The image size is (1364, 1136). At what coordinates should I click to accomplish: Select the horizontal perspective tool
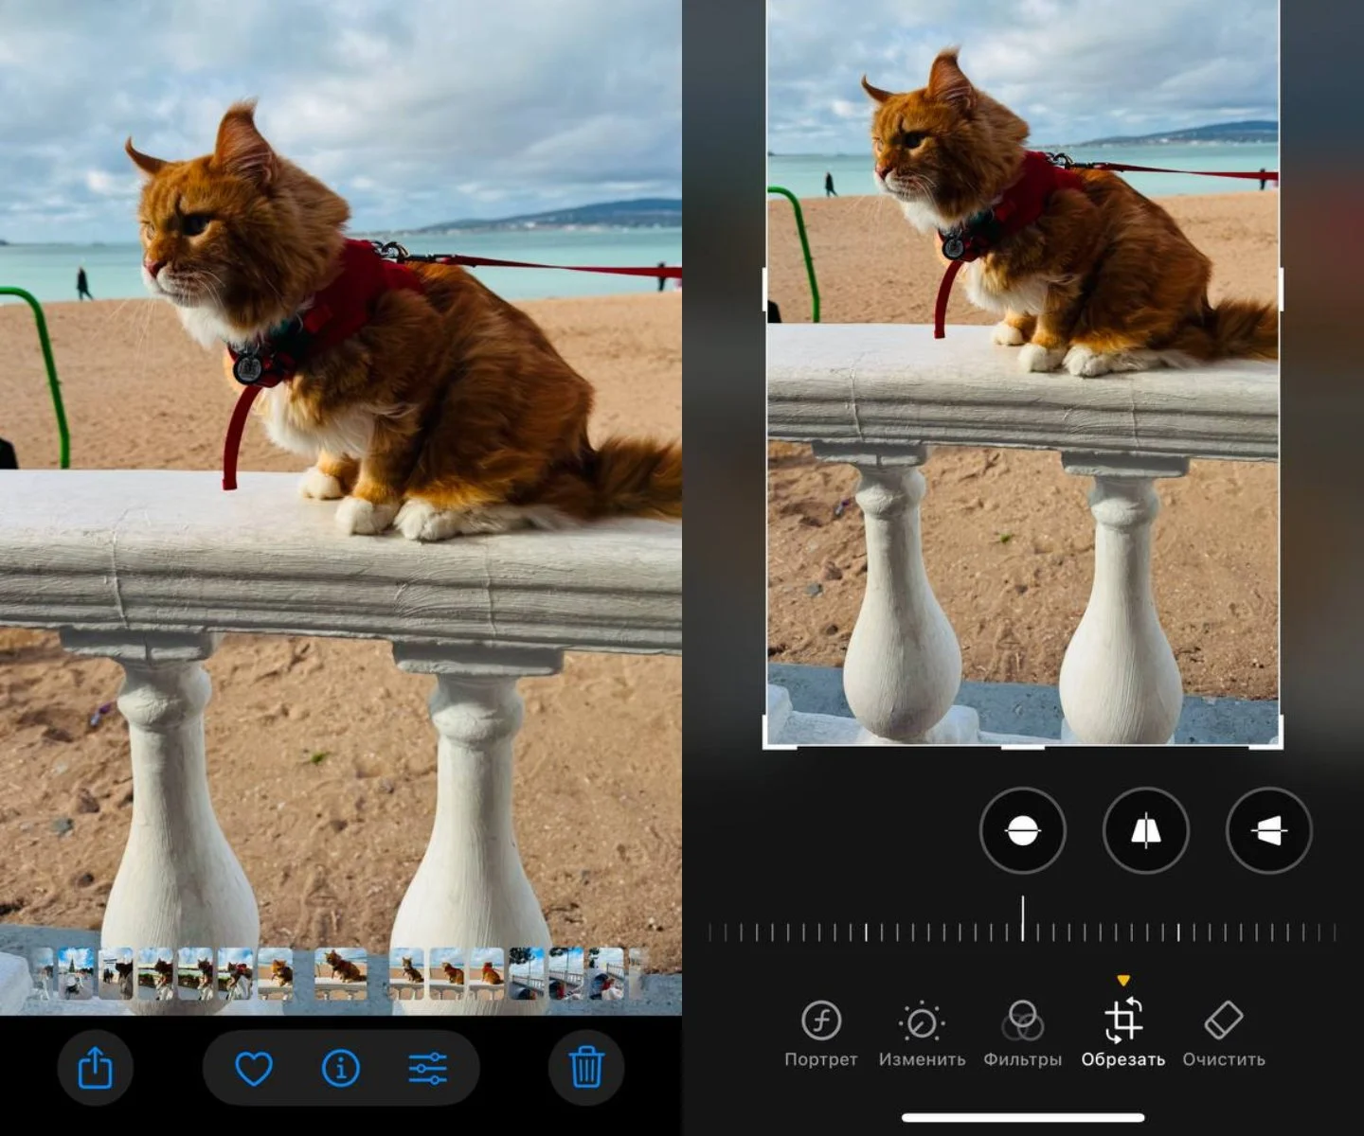(1269, 831)
